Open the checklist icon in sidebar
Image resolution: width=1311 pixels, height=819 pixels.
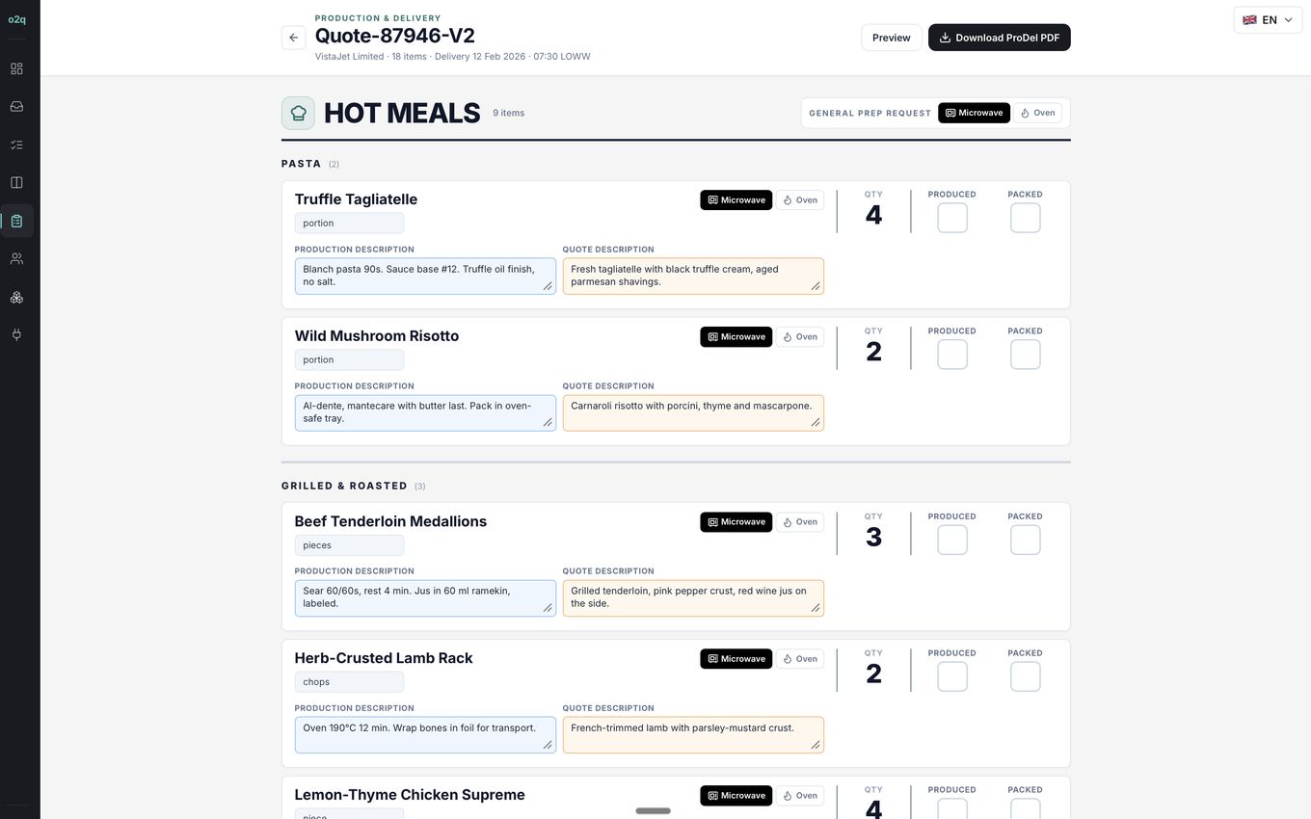click(x=16, y=145)
